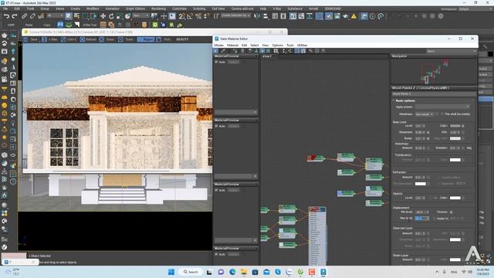Toggle Auto checkbox in first Material Preview

216,62
